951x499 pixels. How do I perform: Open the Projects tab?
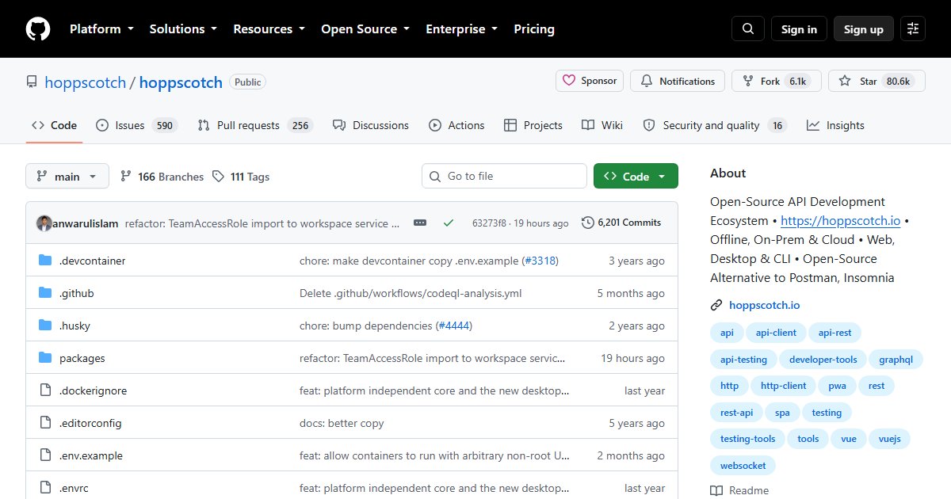533,125
